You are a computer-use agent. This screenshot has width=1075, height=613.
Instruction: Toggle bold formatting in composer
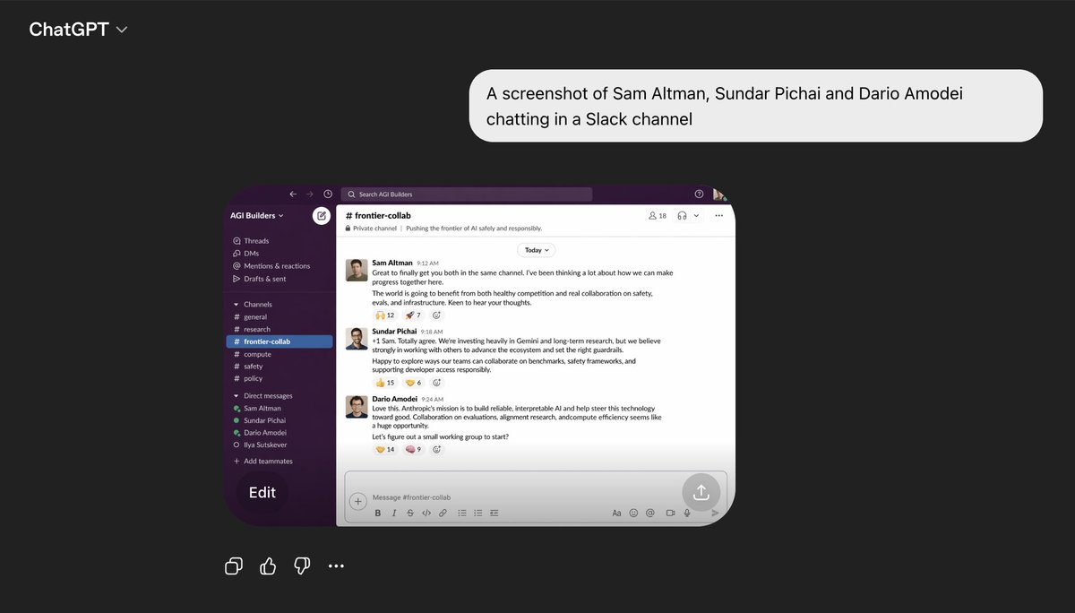(x=378, y=514)
